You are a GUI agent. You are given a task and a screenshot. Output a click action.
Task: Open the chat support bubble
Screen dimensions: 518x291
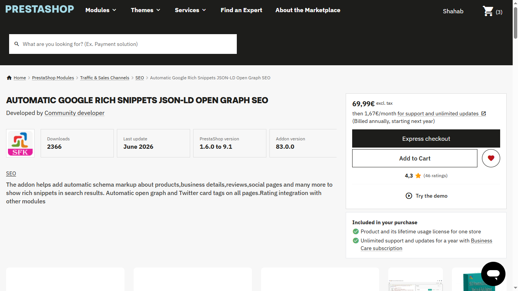[493, 274]
